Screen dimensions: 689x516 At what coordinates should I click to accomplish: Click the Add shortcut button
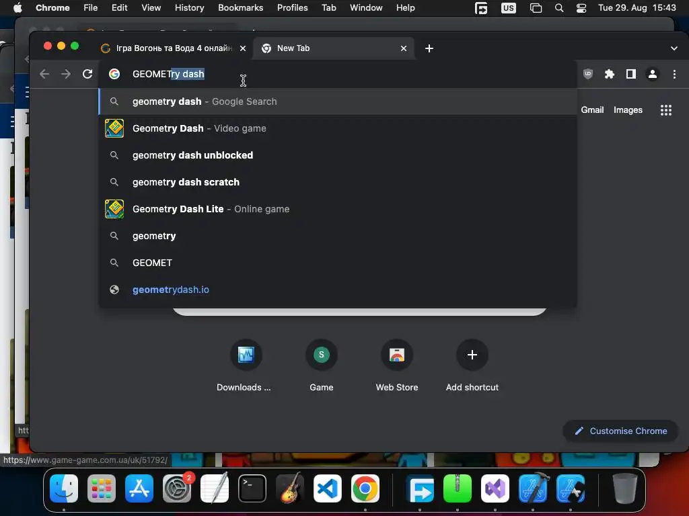tap(472, 365)
